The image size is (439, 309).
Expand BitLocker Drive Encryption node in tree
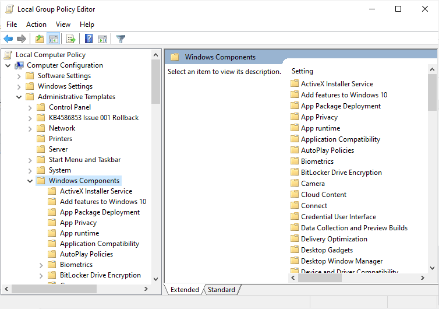tap(41, 276)
